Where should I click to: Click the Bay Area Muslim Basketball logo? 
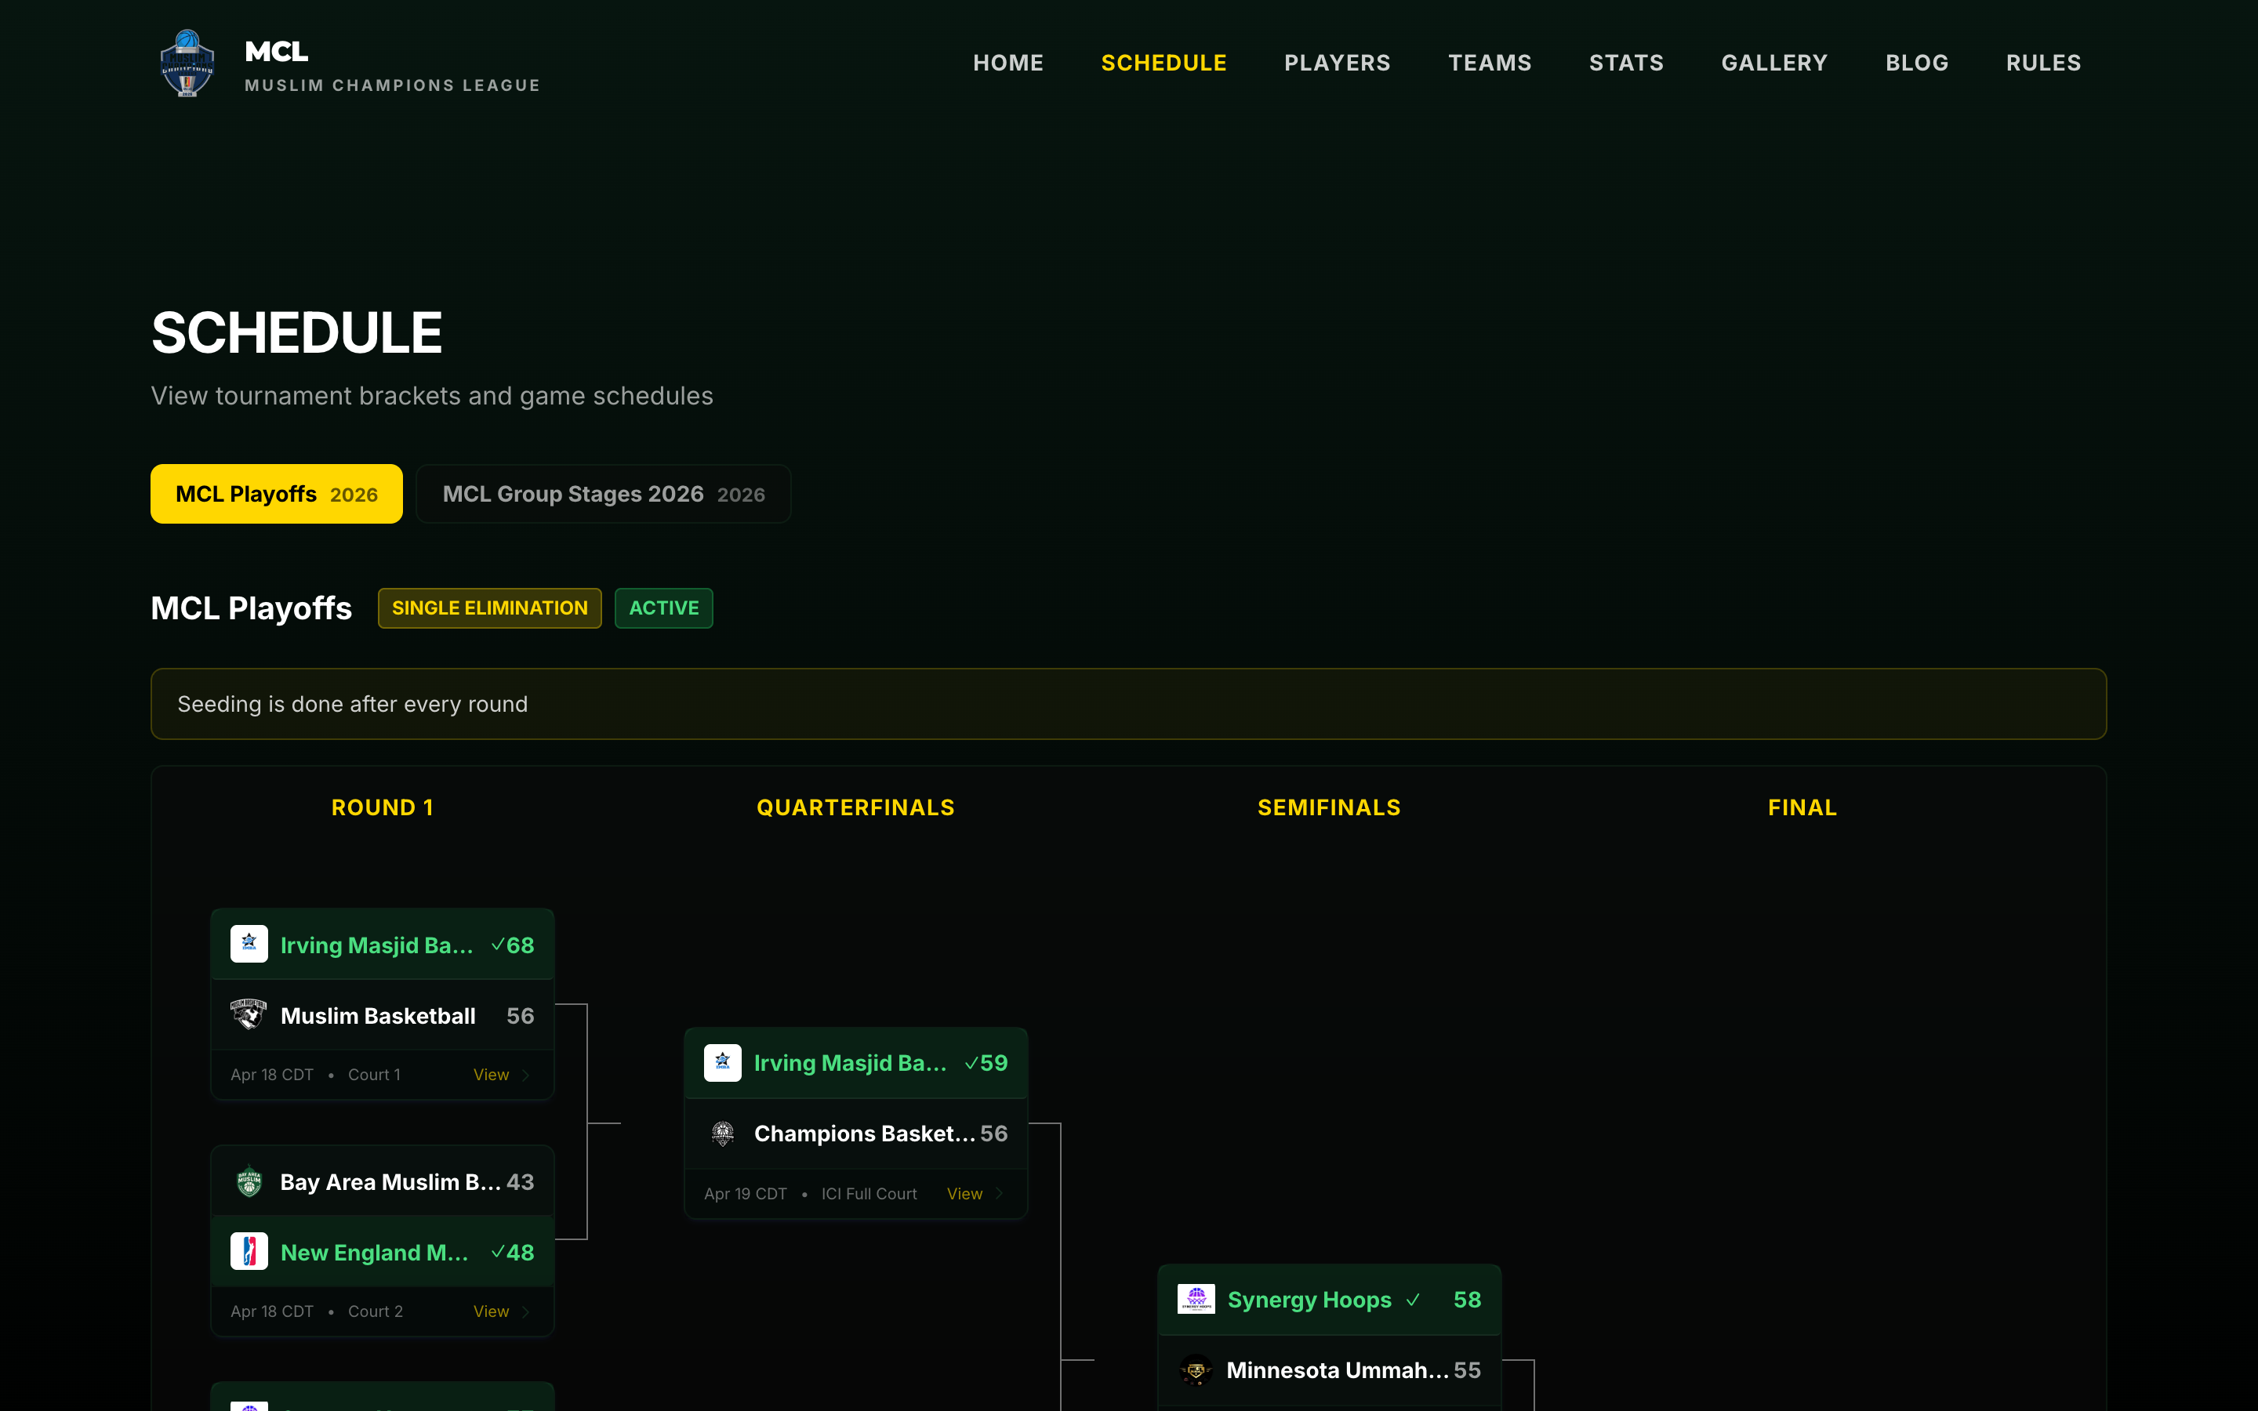(x=249, y=1181)
